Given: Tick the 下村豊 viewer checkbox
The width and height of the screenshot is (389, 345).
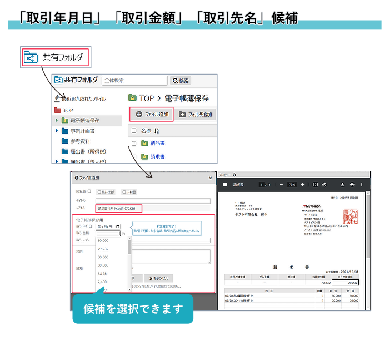Looking at the screenshot, I should pyautogui.click(x=124, y=192).
